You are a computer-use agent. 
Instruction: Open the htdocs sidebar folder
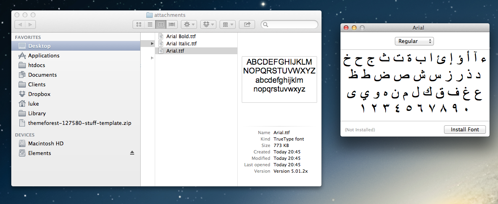point(76,65)
